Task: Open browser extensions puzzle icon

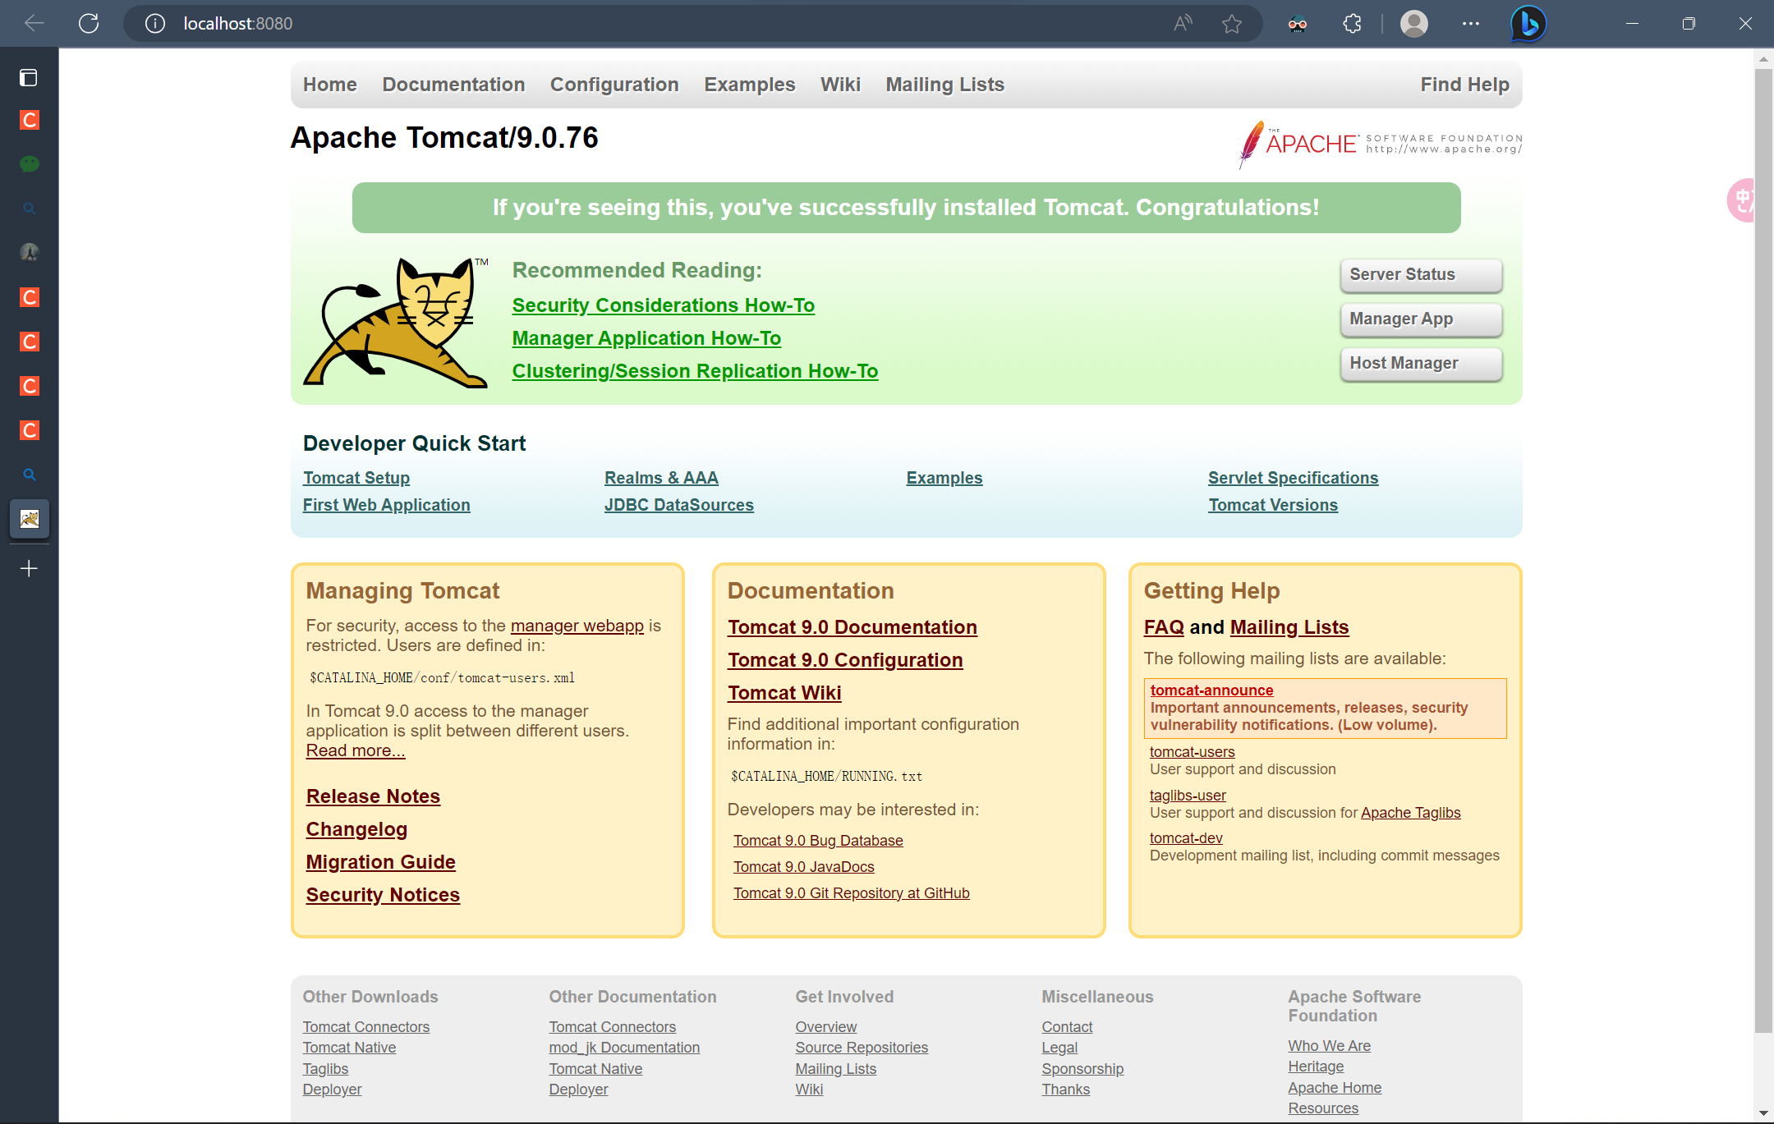Action: coord(1352,23)
